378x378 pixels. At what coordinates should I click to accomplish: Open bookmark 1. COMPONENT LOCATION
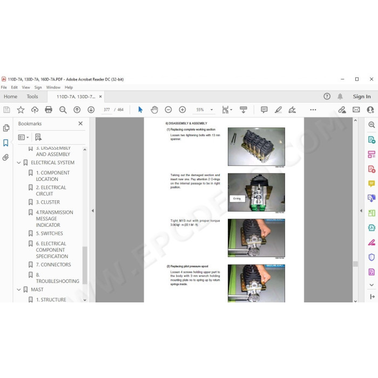53,176
